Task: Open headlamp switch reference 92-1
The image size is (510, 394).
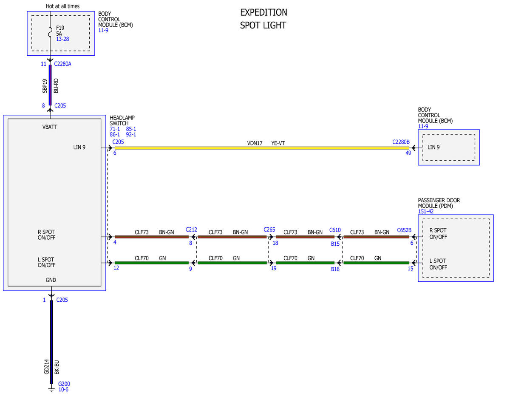Action: 131,134
